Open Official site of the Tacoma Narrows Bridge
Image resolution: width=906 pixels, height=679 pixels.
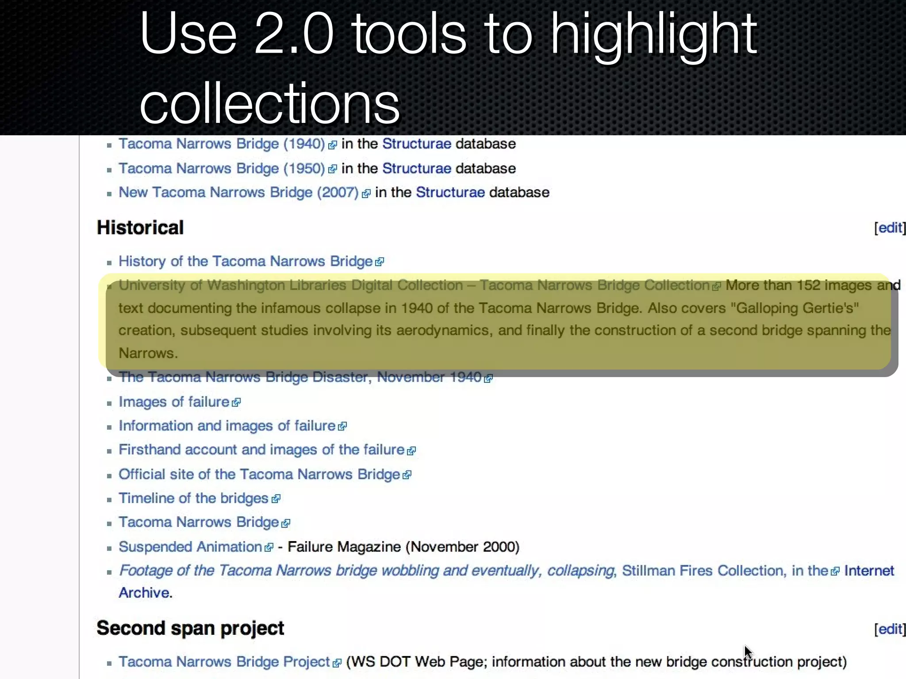pos(259,474)
